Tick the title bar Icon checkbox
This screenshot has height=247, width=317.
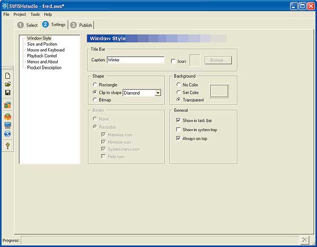click(173, 61)
